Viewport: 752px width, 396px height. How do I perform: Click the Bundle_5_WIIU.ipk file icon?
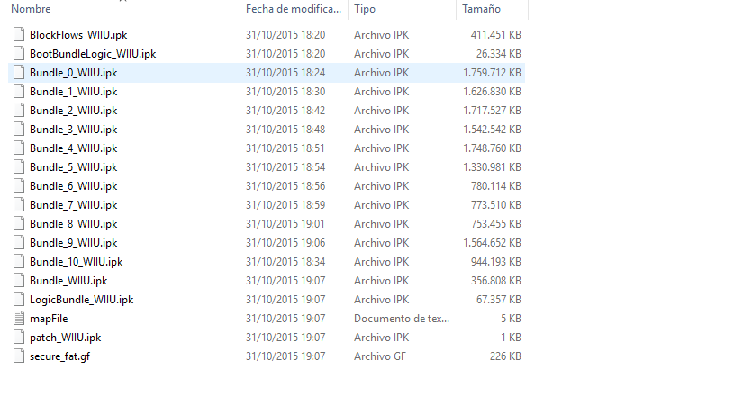click(21, 167)
